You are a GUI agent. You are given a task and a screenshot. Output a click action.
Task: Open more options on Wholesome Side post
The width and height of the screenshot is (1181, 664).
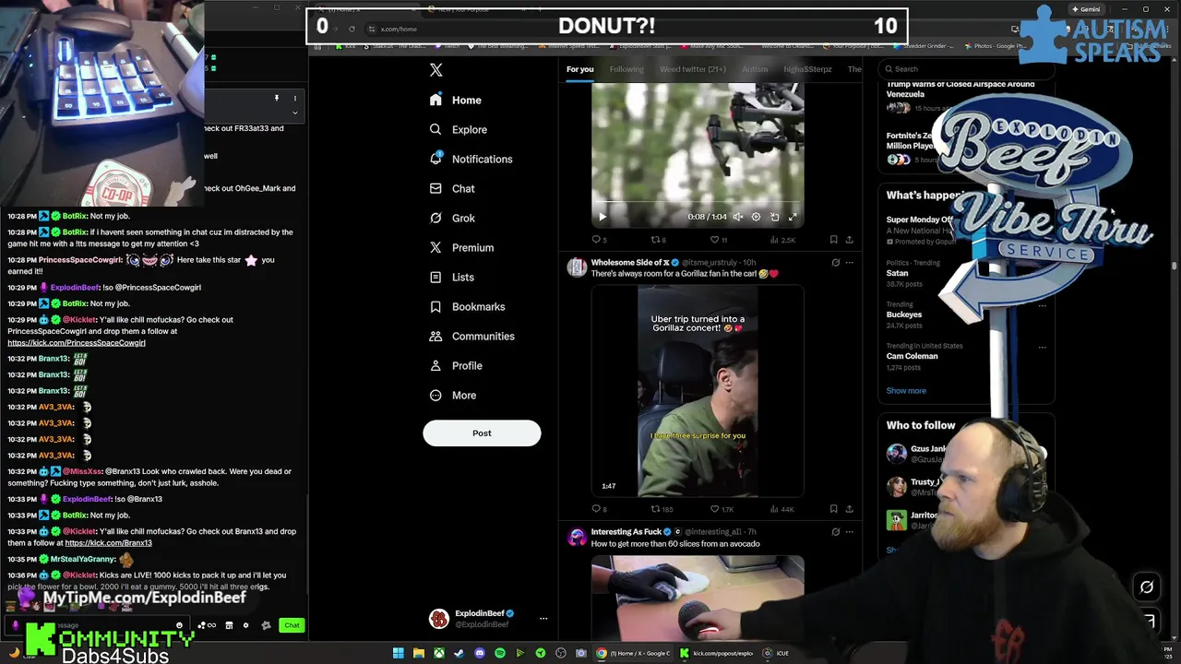850,263
